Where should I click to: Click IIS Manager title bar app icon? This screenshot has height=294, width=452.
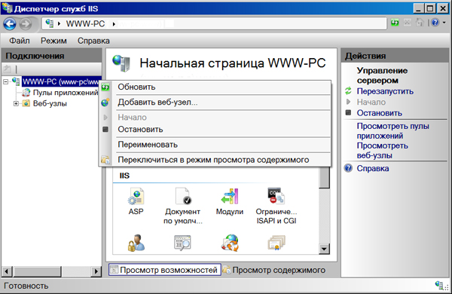pos(8,8)
